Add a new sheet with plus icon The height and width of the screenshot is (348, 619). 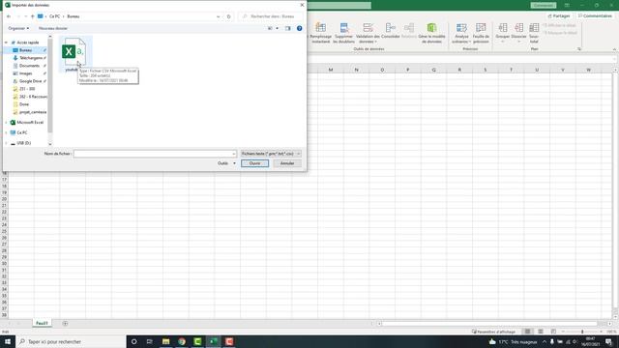click(65, 324)
